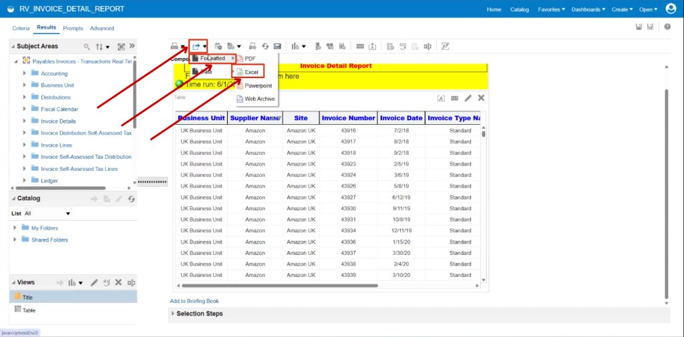Click the edit pencil icon in Views panel
The image size is (684, 337).
(x=94, y=282)
